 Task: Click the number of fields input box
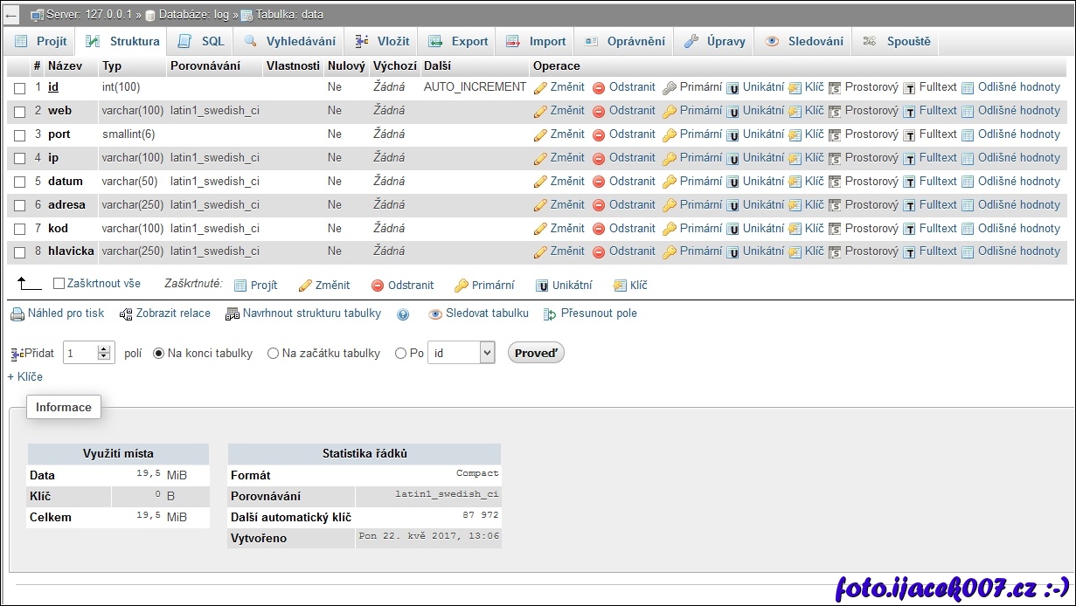coord(80,354)
